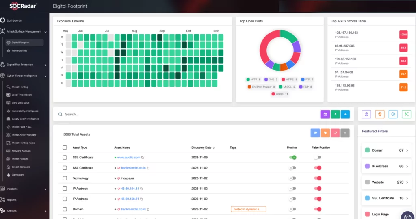Screen dimensions: 416x219
Task: Click support chat icon at bottom right
Action: (x=407, y=216)
